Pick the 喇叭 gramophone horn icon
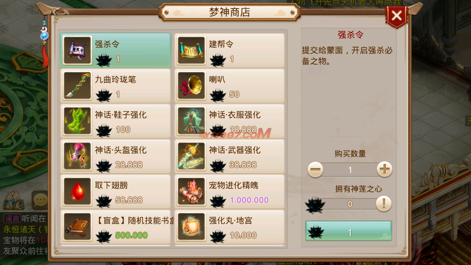The height and width of the screenshot is (265, 471). (x=191, y=86)
